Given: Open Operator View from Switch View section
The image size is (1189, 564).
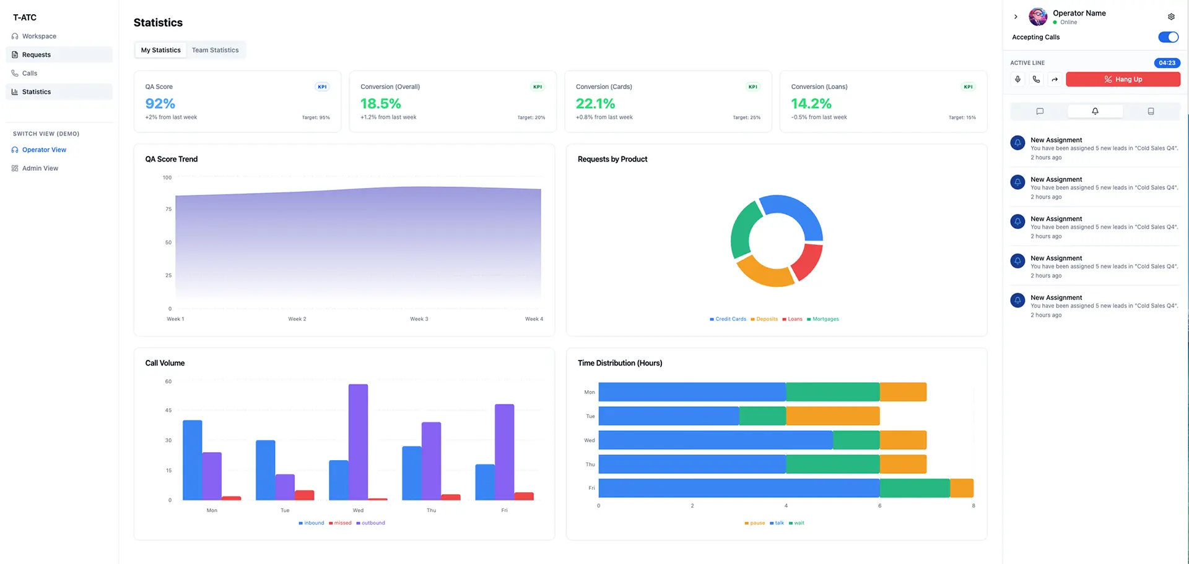Looking at the screenshot, I should tap(43, 149).
